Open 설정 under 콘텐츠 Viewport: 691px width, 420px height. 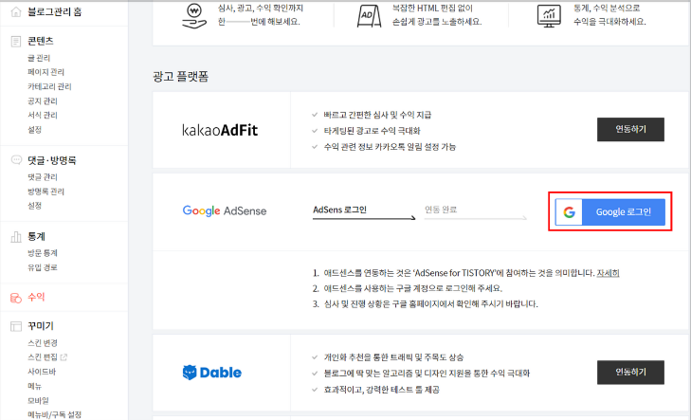pyautogui.click(x=34, y=130)
